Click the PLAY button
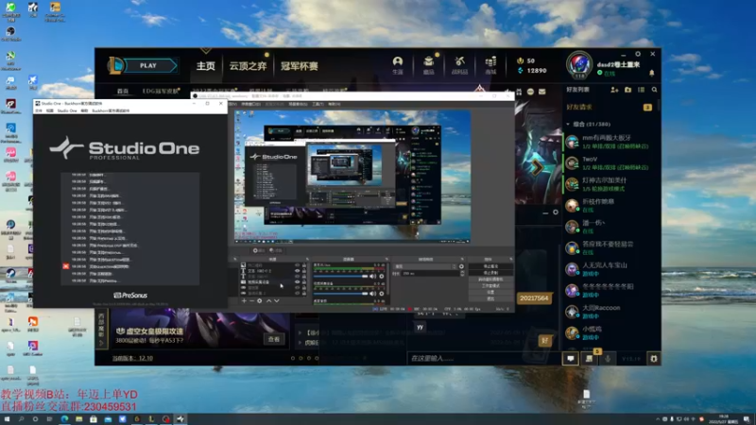 tap(148, 65)
